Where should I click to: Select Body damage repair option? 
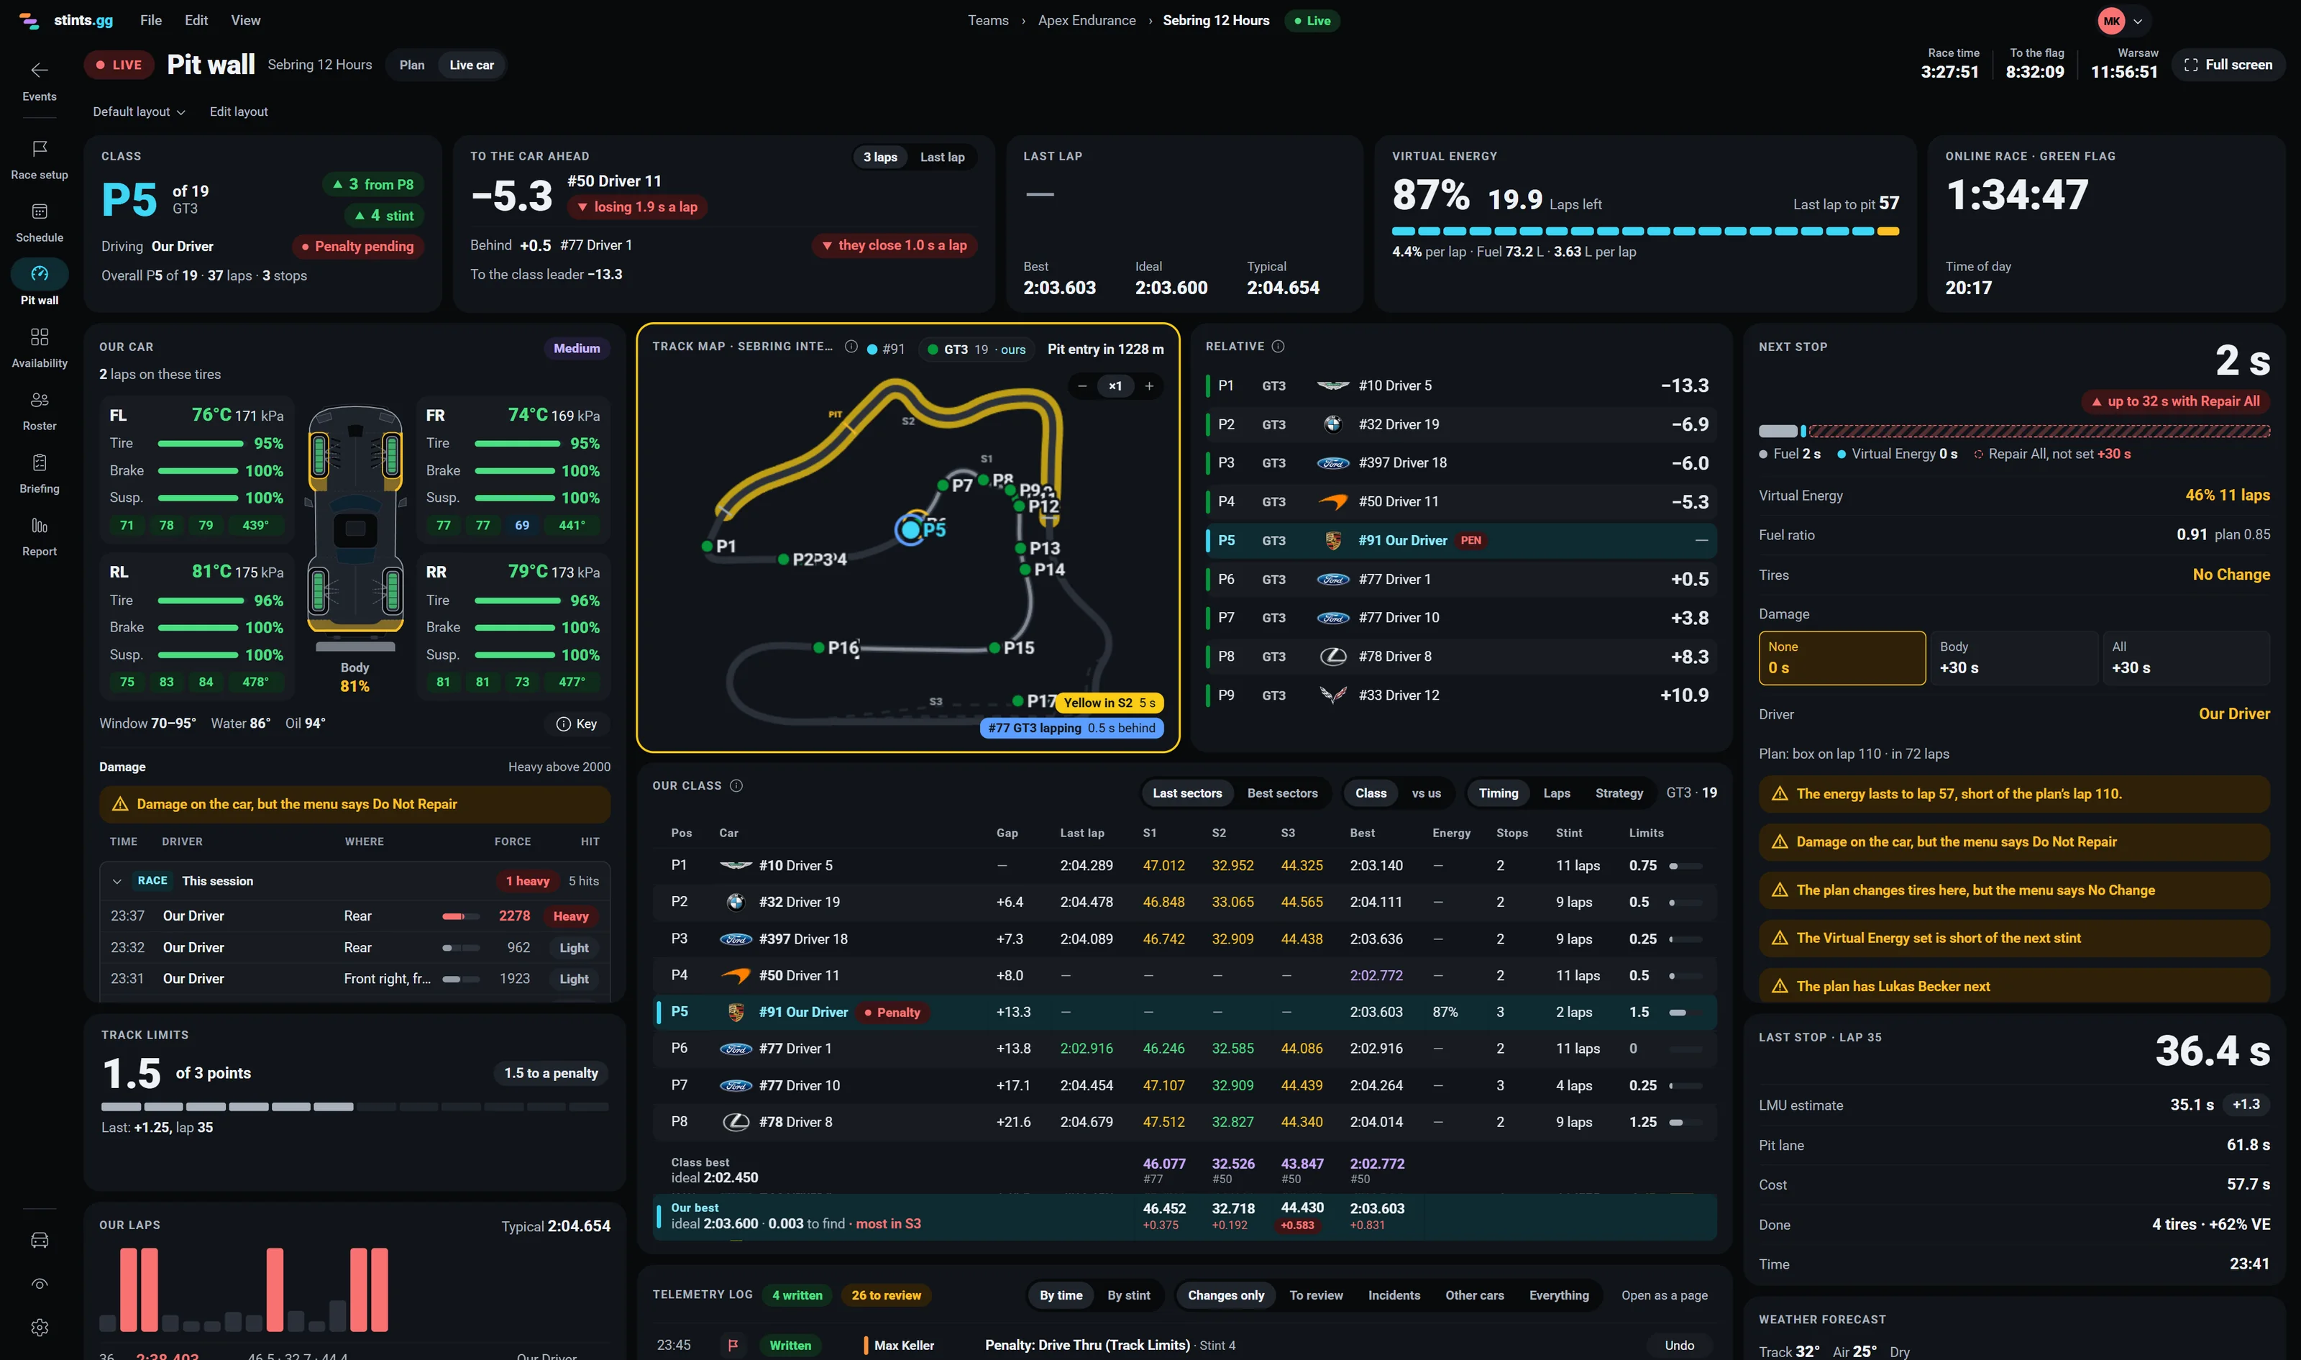[2013, 657]
